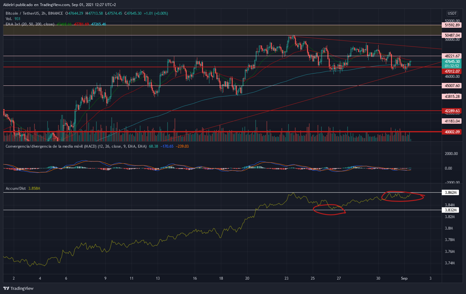Select the MACD indicator legend title

pos(76,146)
